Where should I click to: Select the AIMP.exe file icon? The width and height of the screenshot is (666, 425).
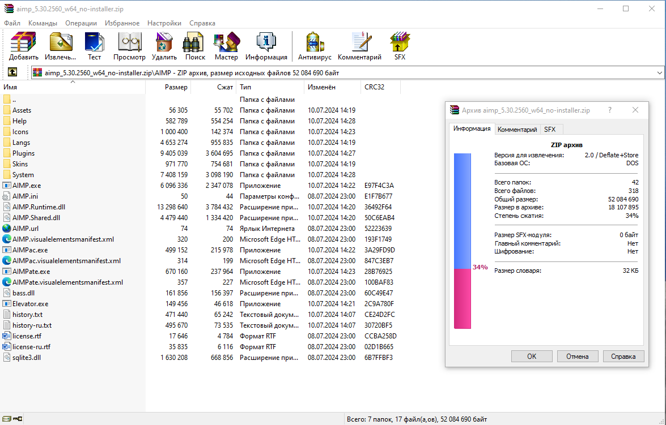(6, 186)
